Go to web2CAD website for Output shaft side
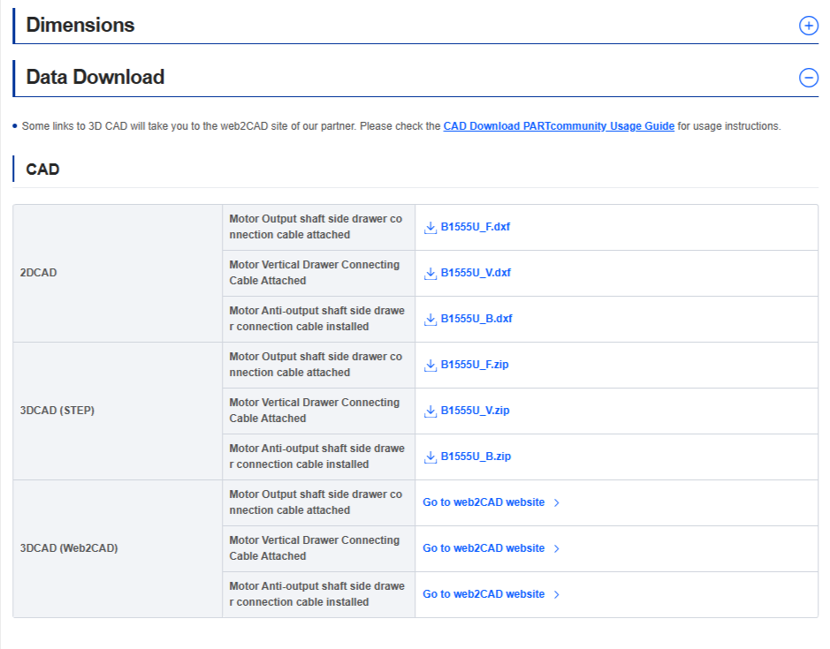 click(x=484, y=502)
